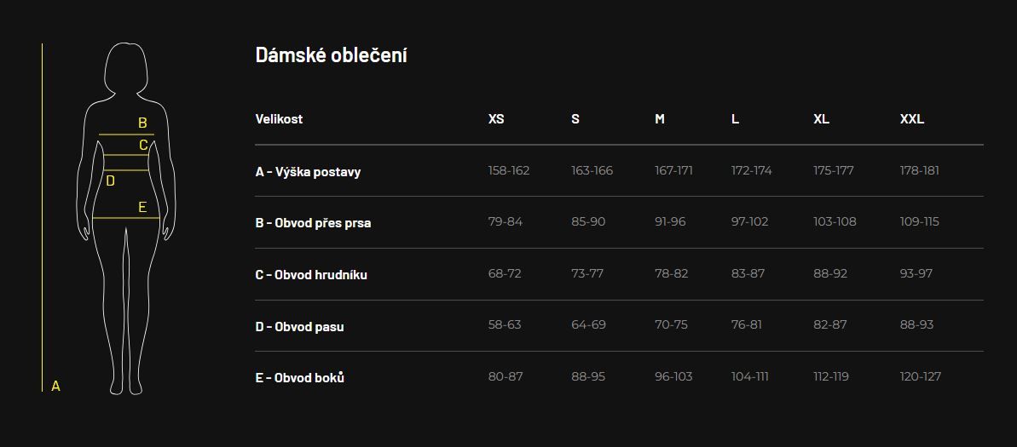Click the yellow letter E on figure
Viewport: 1017px width, 447px height.
point(142,208)
